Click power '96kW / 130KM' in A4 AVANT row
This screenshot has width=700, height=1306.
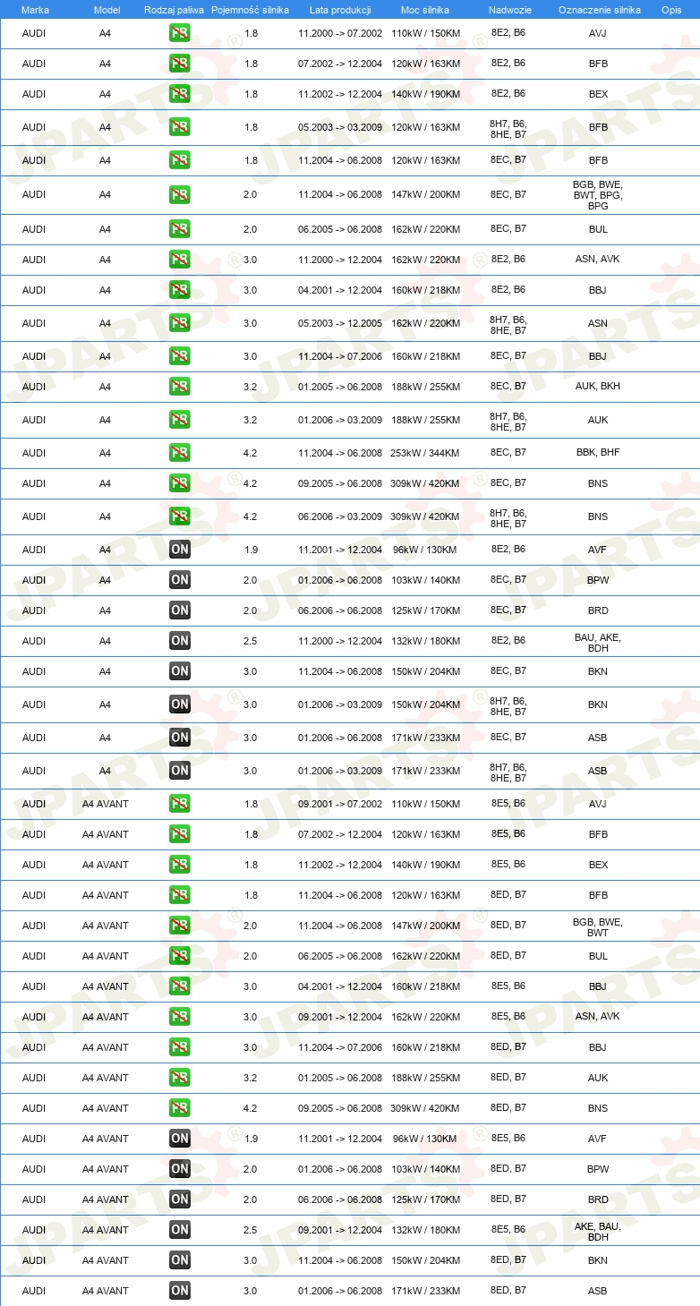point(425,1139)
